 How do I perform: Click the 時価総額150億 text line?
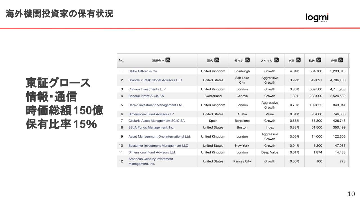point(64,111)
